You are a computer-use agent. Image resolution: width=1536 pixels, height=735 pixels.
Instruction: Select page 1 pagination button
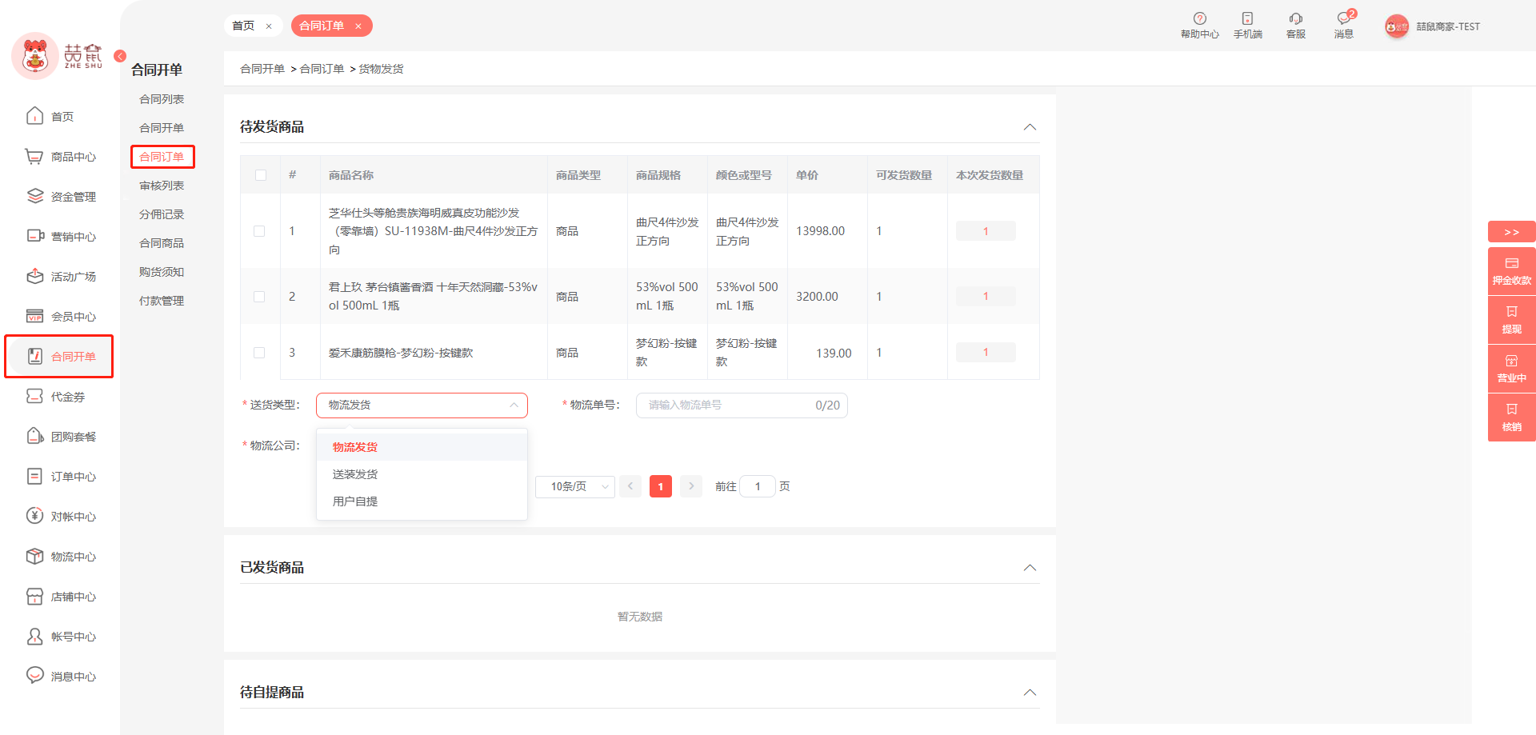(x=661, y=486)
